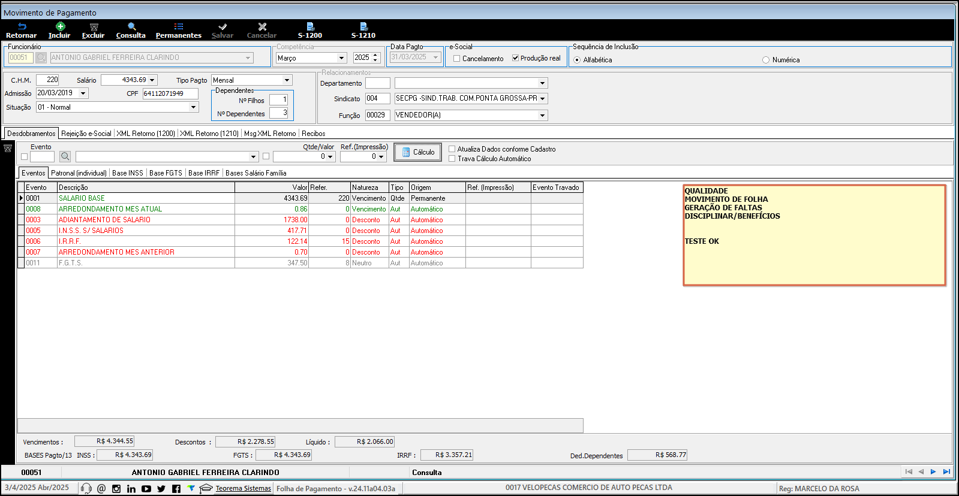Image resolution: width=959 pixels, height=496 pixels.
Task: Select the SALARIO BASE event row
Action: (300, 198)
